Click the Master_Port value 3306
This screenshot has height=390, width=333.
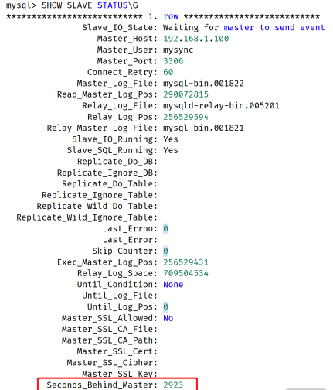pyautogui.click(x=173, y=61)
